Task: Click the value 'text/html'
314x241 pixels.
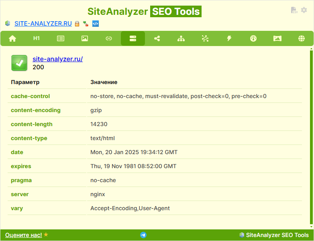Action: click(102, 138)
